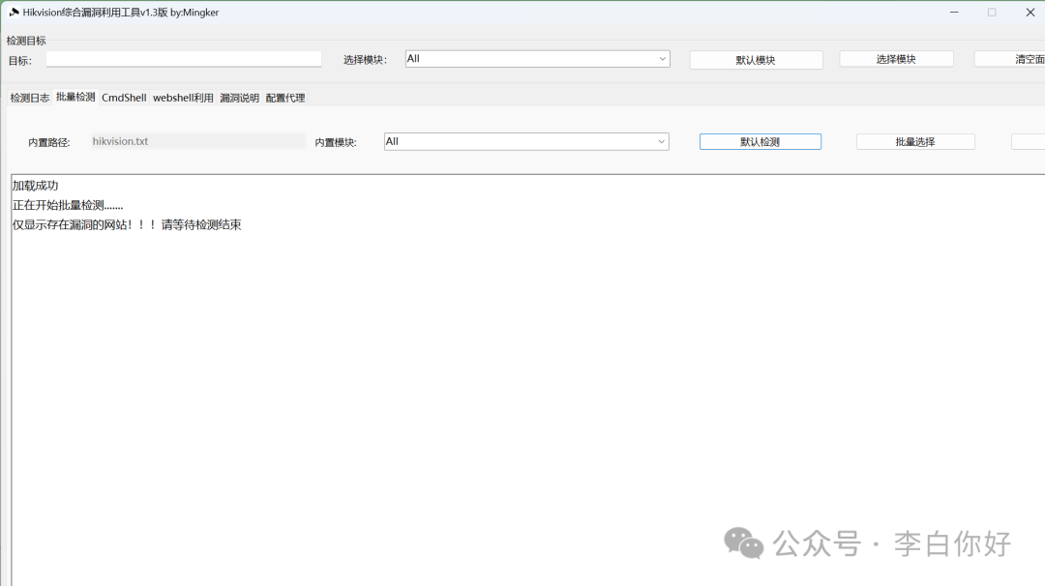The image size is (1045, 586).
Task: Open the 配置代理 proxy settings tab
Action: coord(285,98)
